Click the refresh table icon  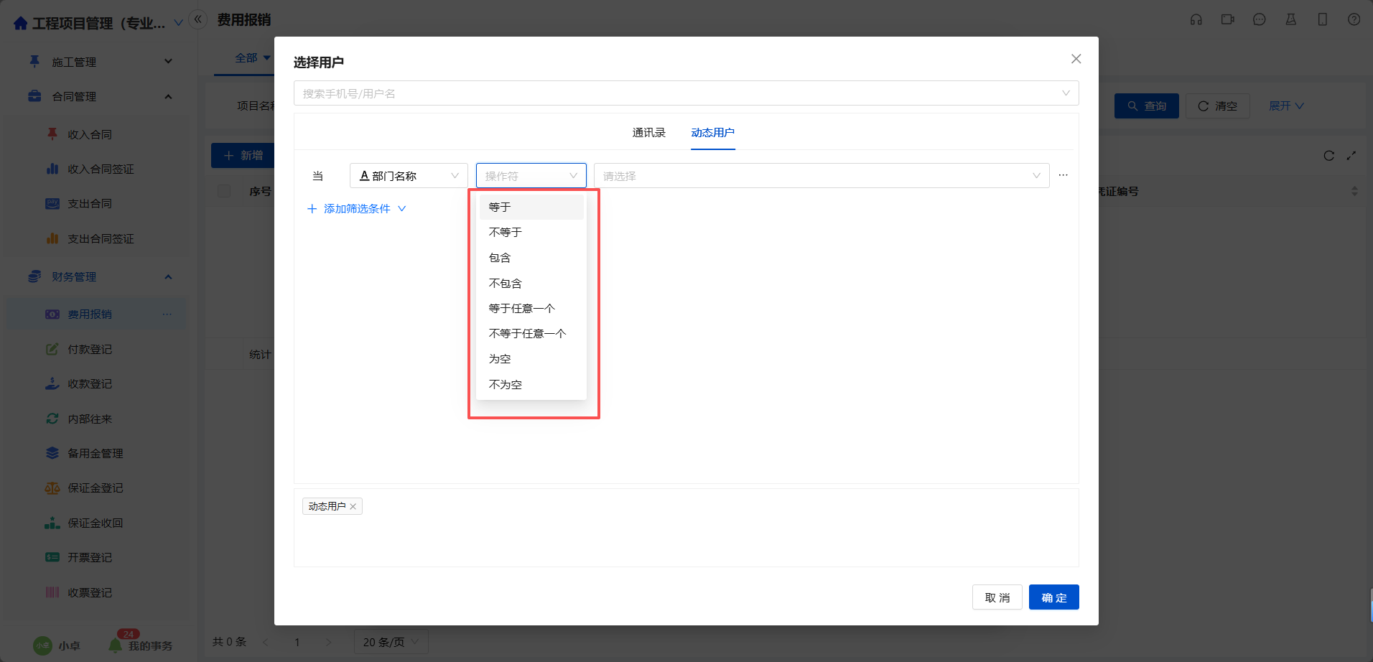1328,156
